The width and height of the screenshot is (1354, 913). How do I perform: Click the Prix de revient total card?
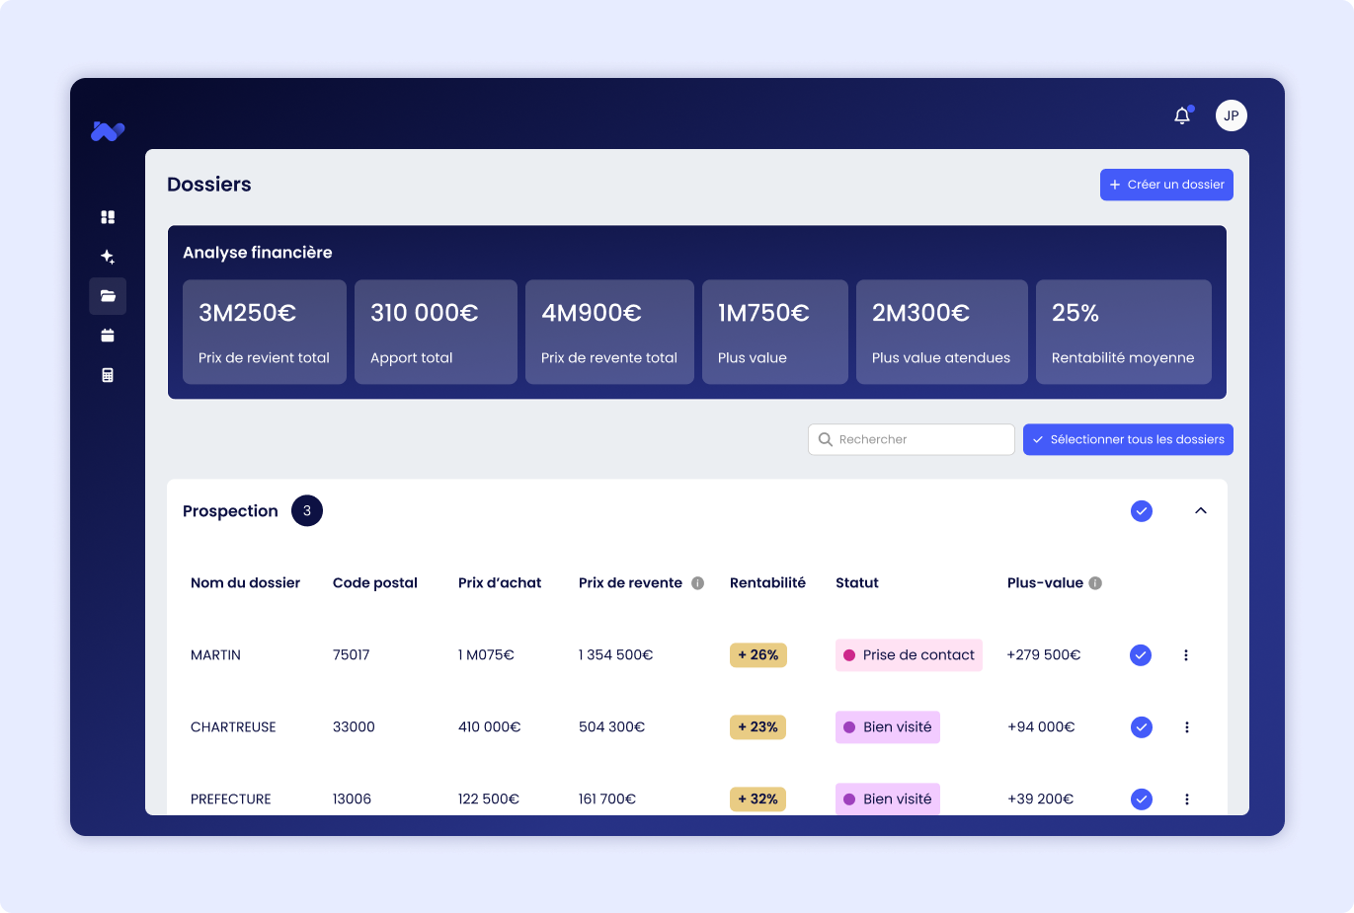pos(265,332)
